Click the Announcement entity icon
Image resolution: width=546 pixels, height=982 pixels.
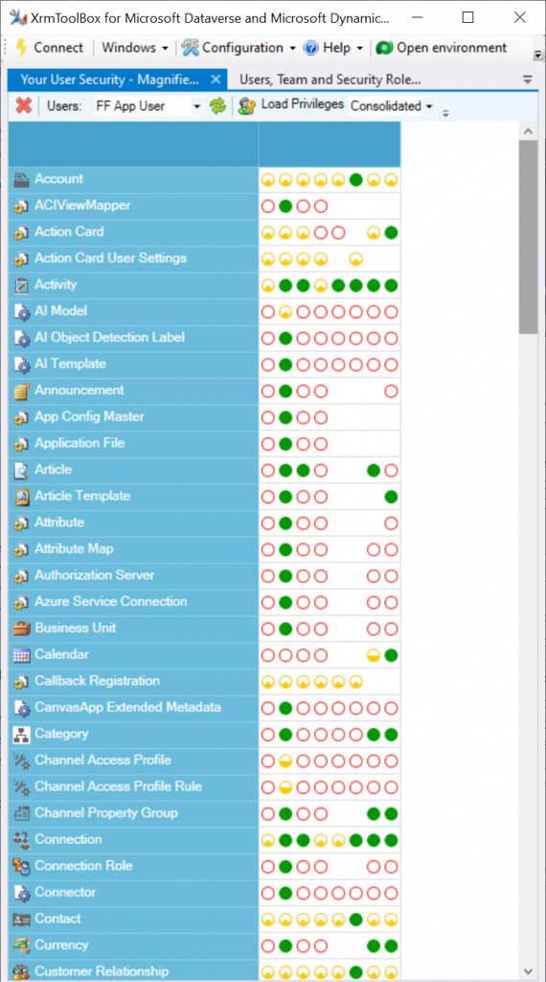[22, 391]
